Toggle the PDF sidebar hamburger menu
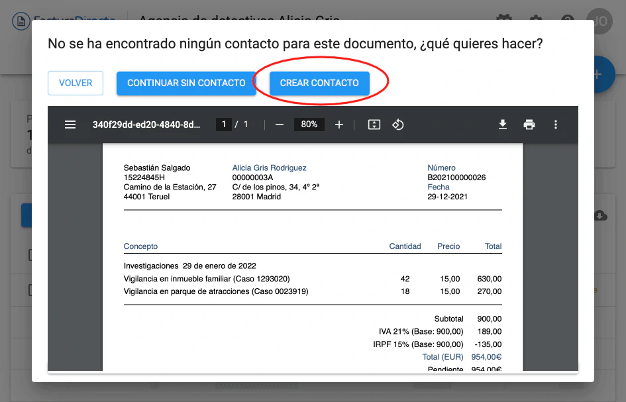 point(70,125)
